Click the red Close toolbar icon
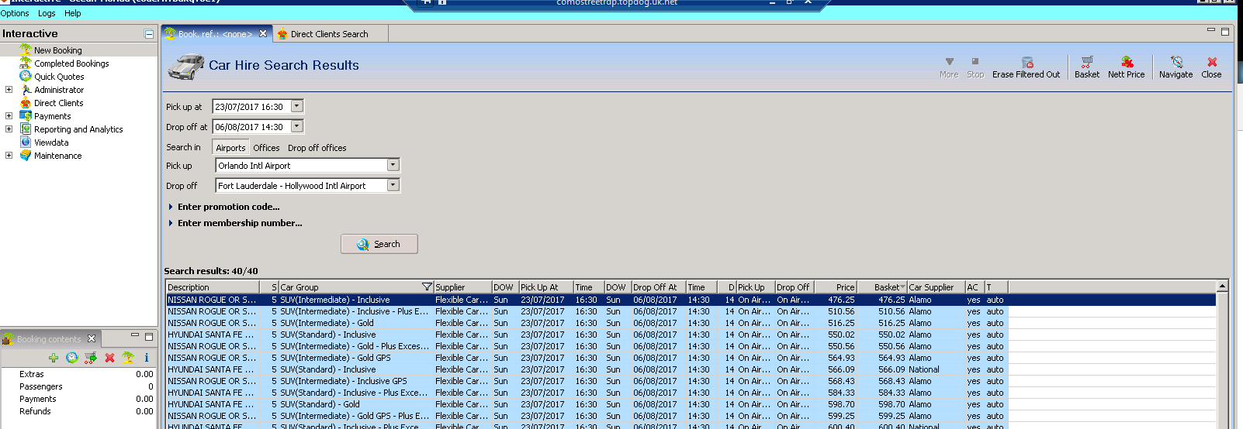 [x=1212, y=62]
